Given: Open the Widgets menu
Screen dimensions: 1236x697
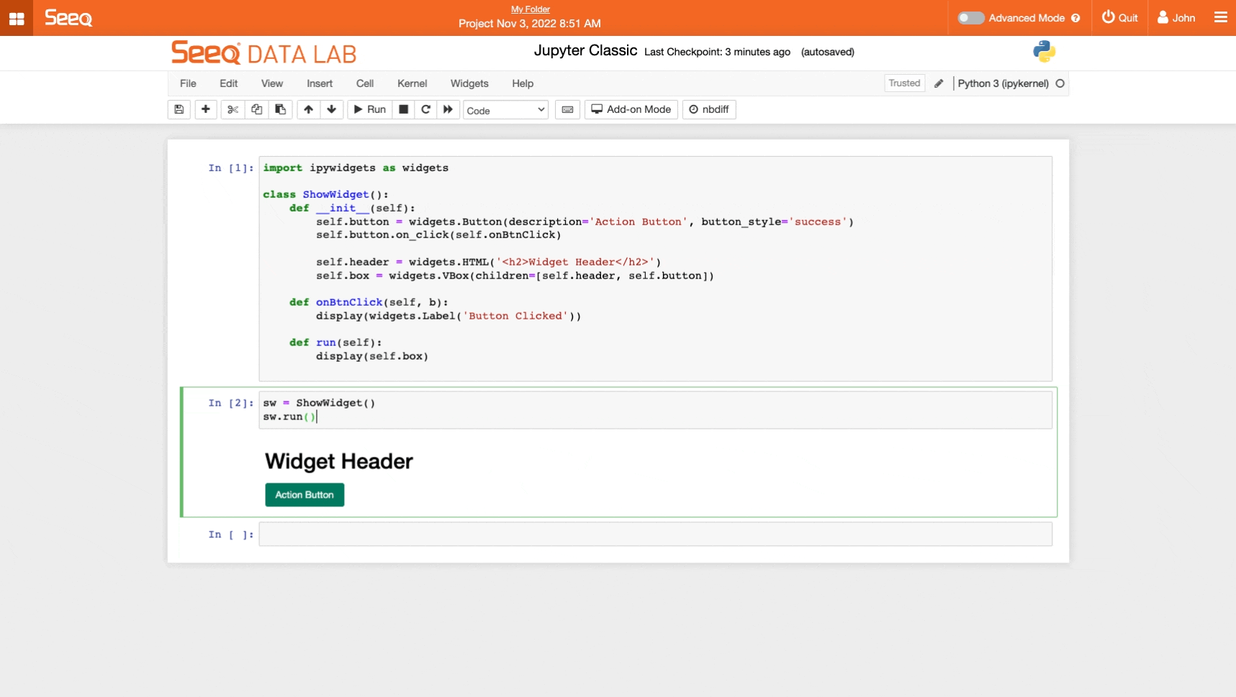Looking at the screenshot, I should 469,83.
